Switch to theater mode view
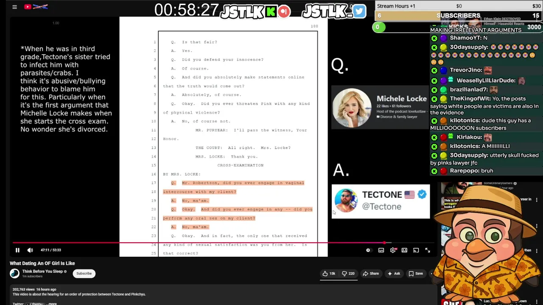Viewport: 543px width, 305px height. coord(404,250)
